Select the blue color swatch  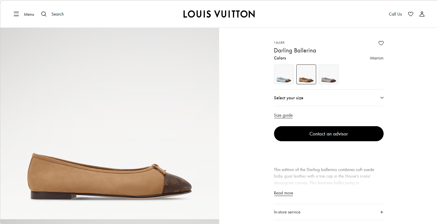pyautogui.click(x=284, y=74)
